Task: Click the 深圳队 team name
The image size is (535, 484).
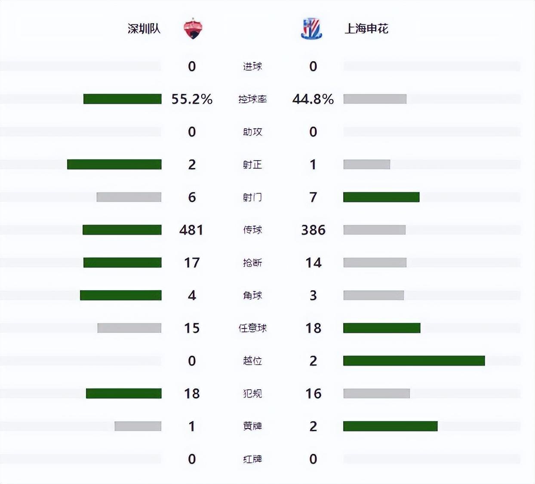Action: (144, 29)
